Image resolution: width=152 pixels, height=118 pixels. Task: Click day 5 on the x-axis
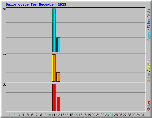click(28, 115)
